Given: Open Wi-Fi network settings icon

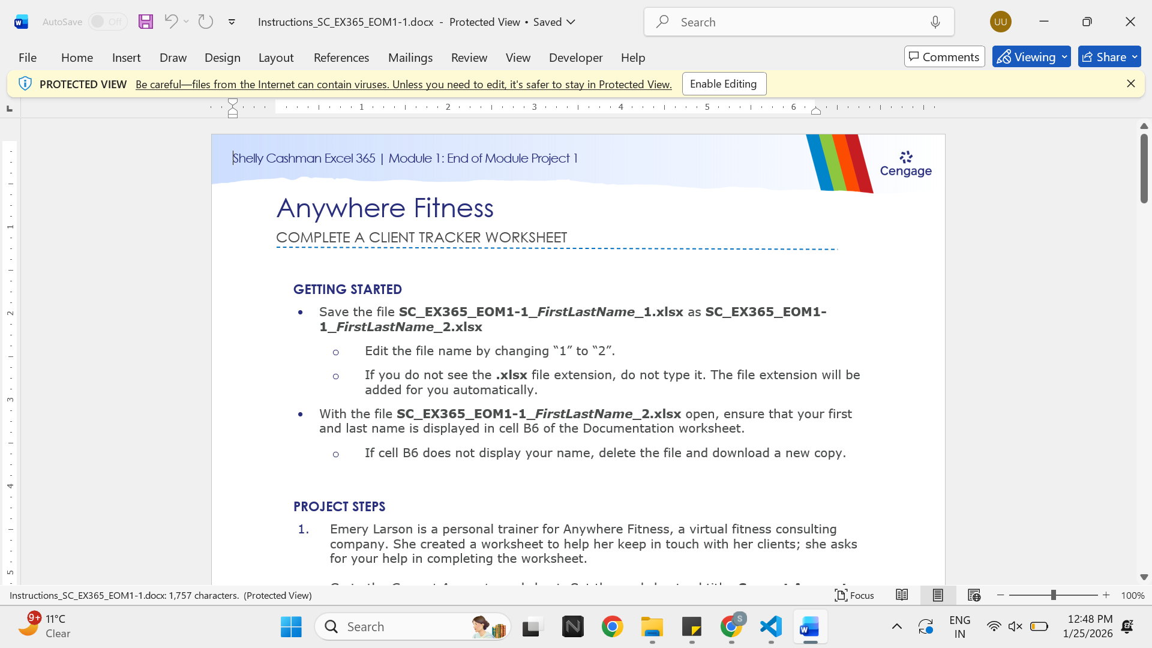Looking at the screenshot, I should tap(994, 627).
